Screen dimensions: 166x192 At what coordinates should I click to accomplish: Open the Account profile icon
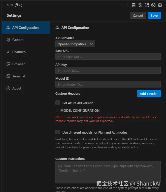pos(153,5)
